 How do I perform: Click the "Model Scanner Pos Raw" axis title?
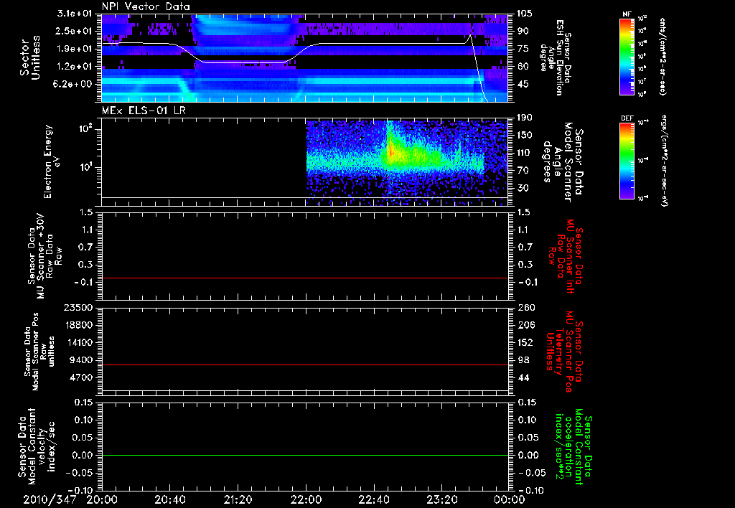(x=39, y=352)
